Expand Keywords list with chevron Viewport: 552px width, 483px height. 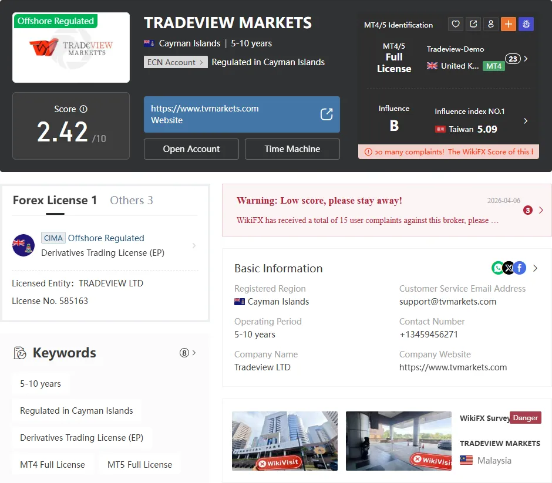click(194, 353)
